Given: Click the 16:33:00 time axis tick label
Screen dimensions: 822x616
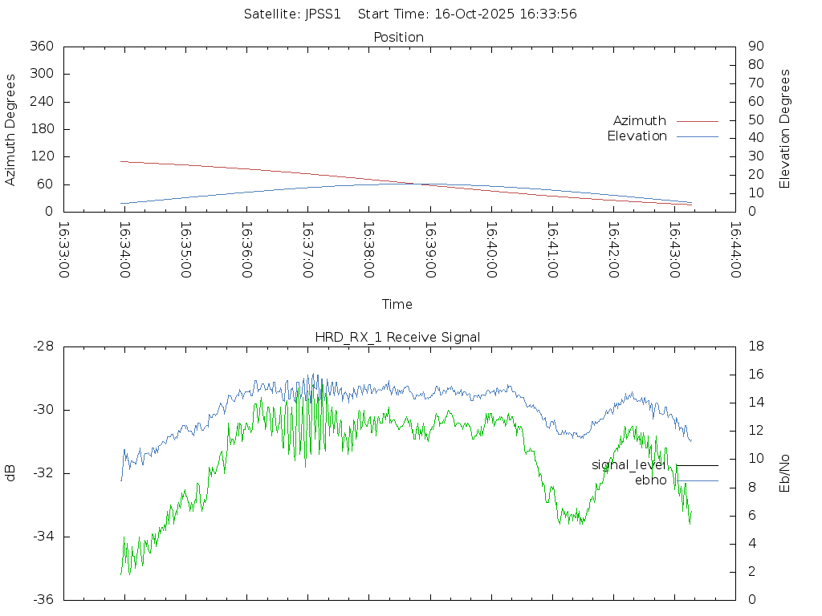Looking at the screenshot, I should (x=64, y=250).
